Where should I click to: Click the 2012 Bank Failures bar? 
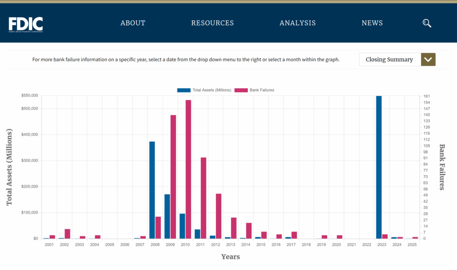coord(219,216)
